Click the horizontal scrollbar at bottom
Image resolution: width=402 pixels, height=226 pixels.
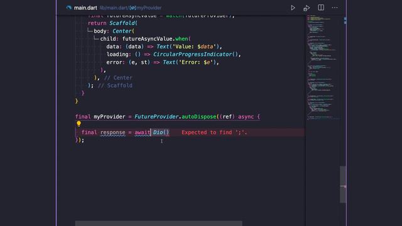coord(158,223)
